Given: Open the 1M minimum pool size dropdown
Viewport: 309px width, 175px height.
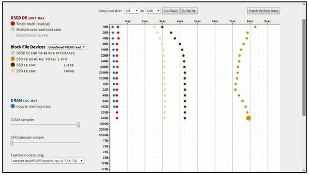Looking at the screenshot, I should 132,11.
